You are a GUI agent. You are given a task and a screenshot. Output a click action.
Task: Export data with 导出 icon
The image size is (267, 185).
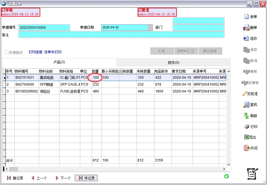coord(246,137)
